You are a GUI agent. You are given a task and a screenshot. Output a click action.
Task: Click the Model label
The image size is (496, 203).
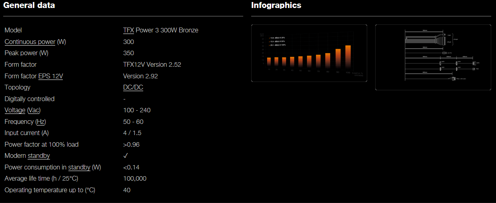(13, 30)
